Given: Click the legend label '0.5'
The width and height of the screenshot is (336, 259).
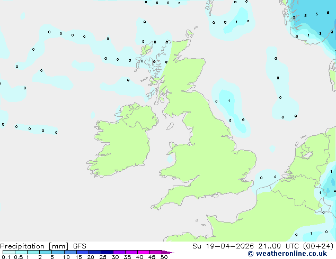Looking at the screenshot, I should coord(19,257).
